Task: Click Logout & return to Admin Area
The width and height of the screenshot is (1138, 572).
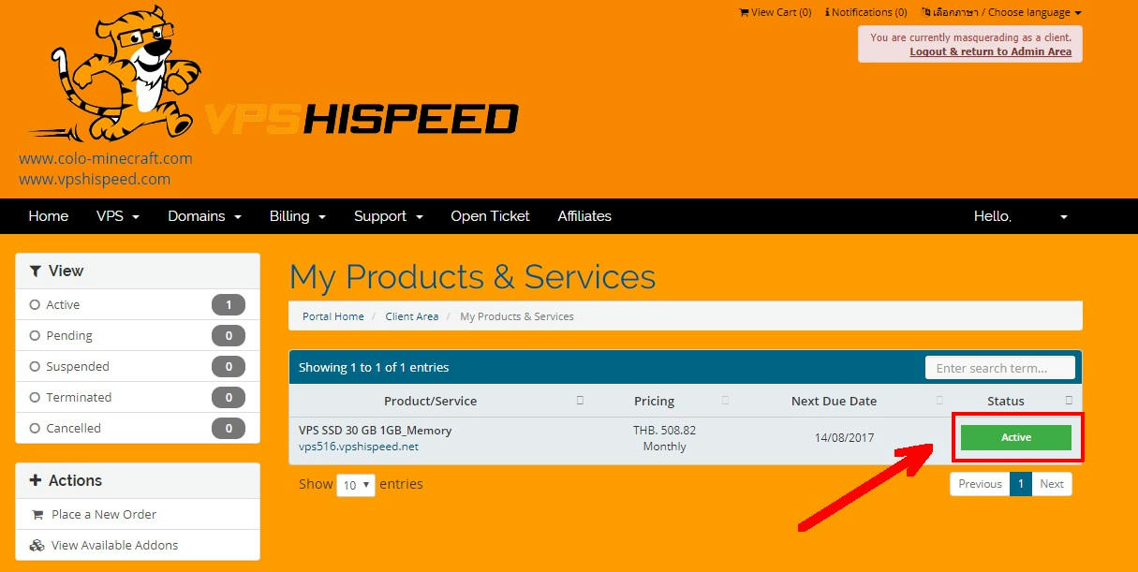Action: pos(990,51)
